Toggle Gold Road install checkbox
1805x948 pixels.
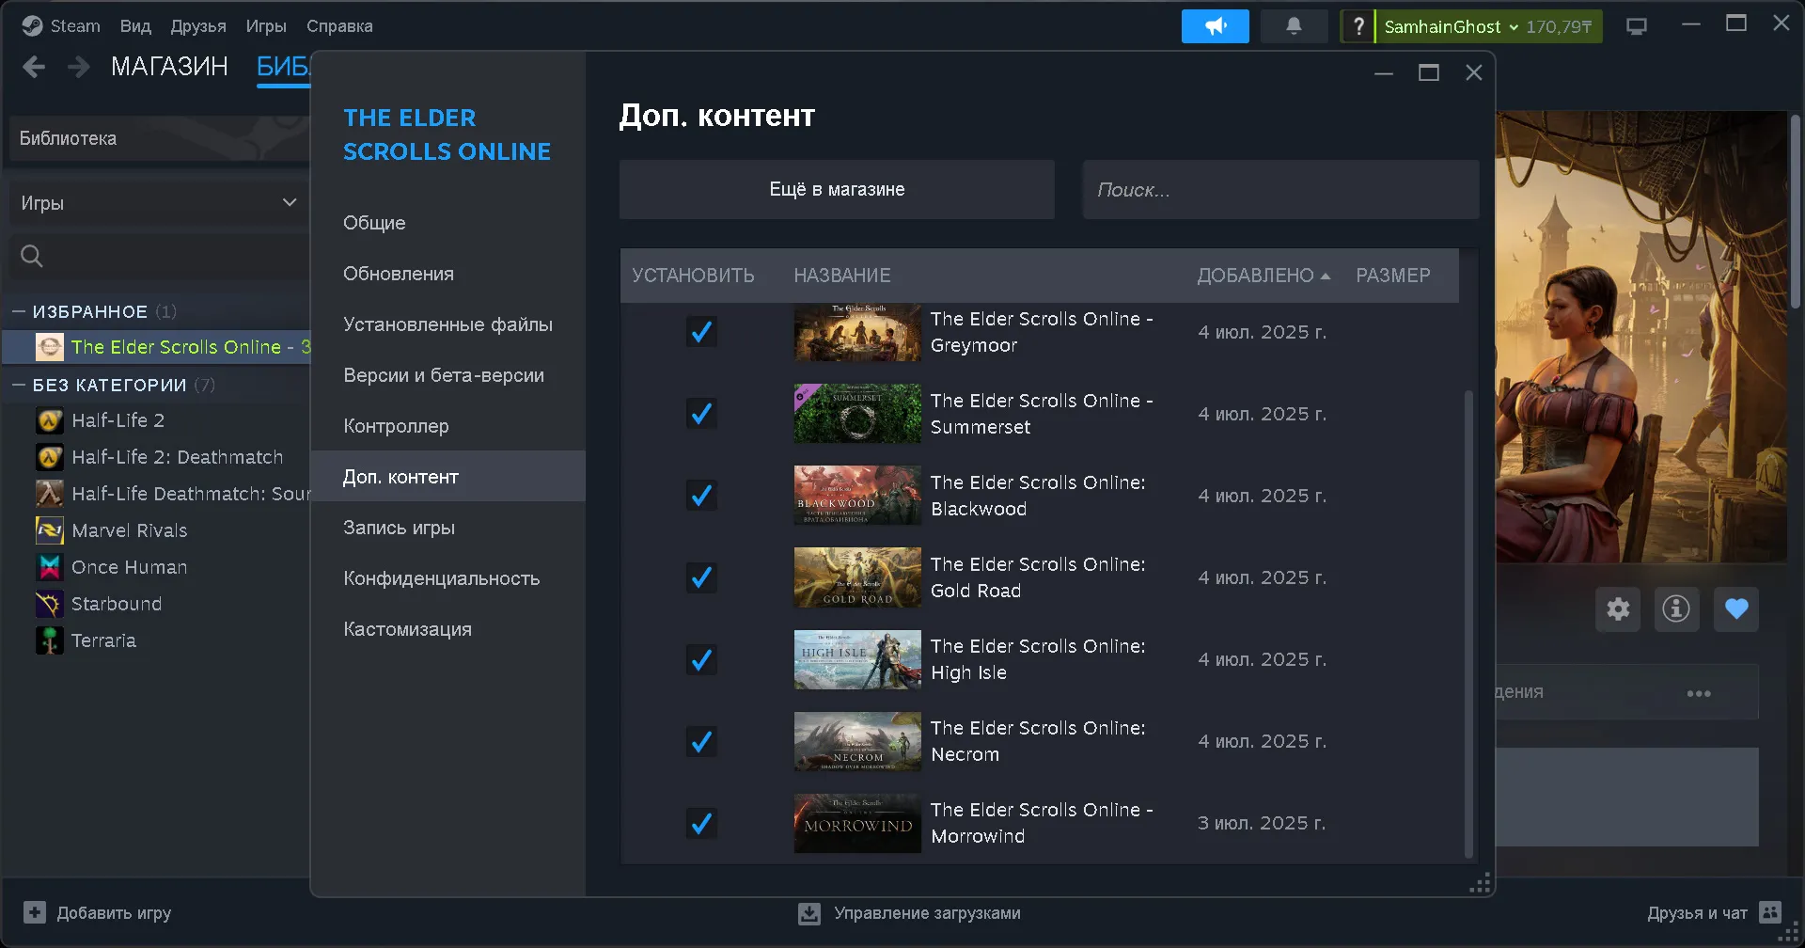701,577
